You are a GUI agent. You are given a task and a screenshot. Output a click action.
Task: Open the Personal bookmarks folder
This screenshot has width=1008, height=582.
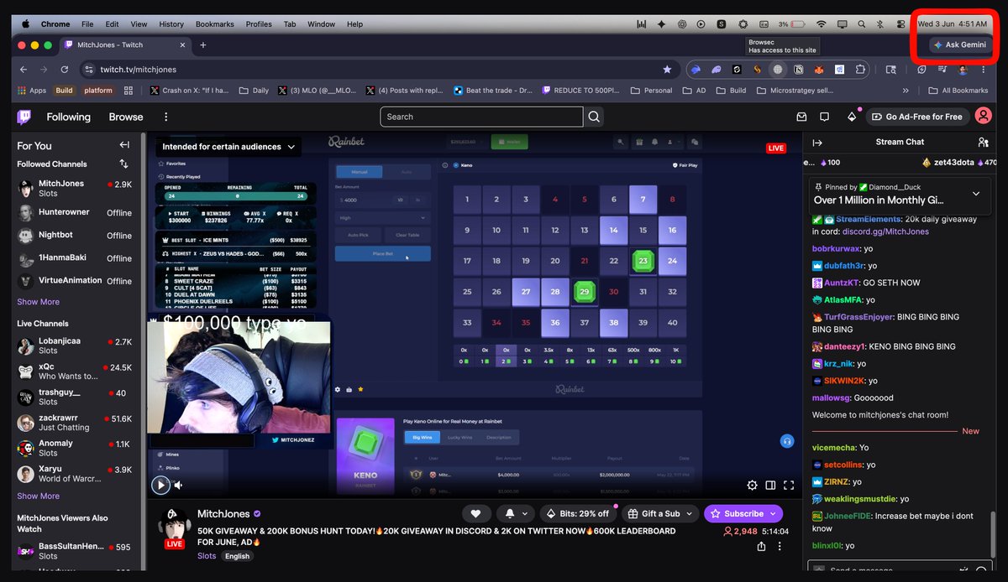651,91
